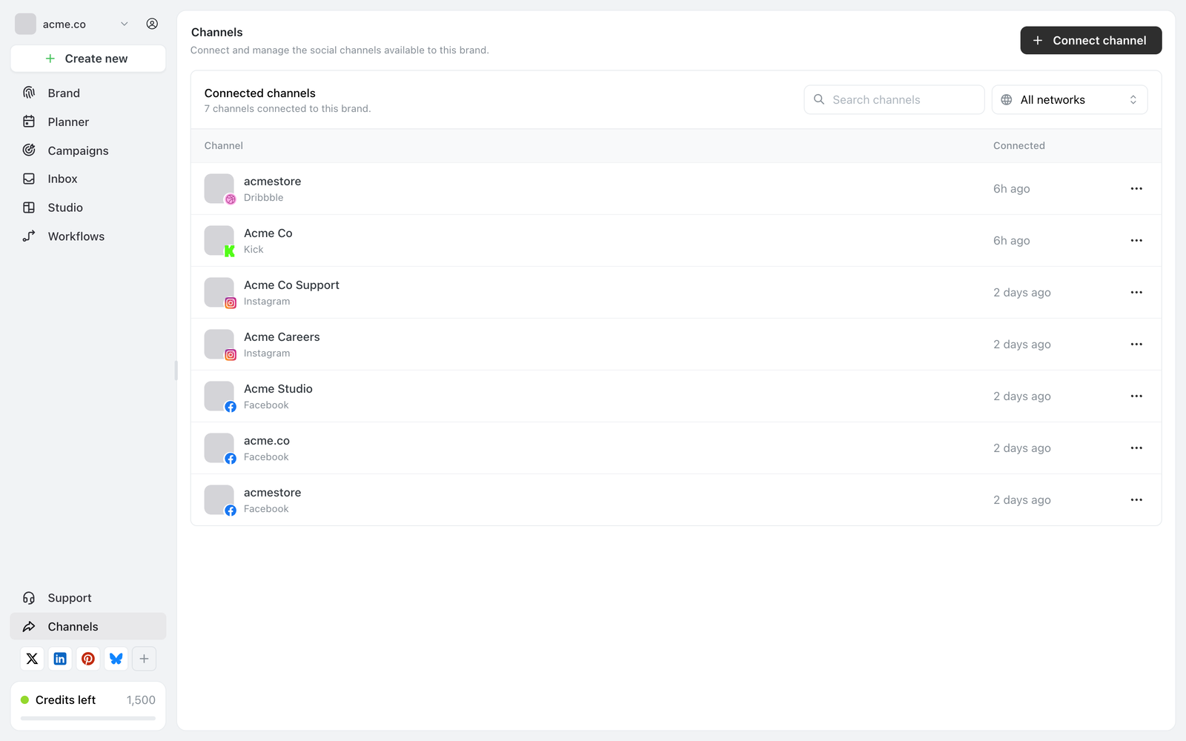Viewport: 1186px width, 741px height.
Task: Open the more options menu for acmestore Dribbble
Action: (x=1136, y=189)
